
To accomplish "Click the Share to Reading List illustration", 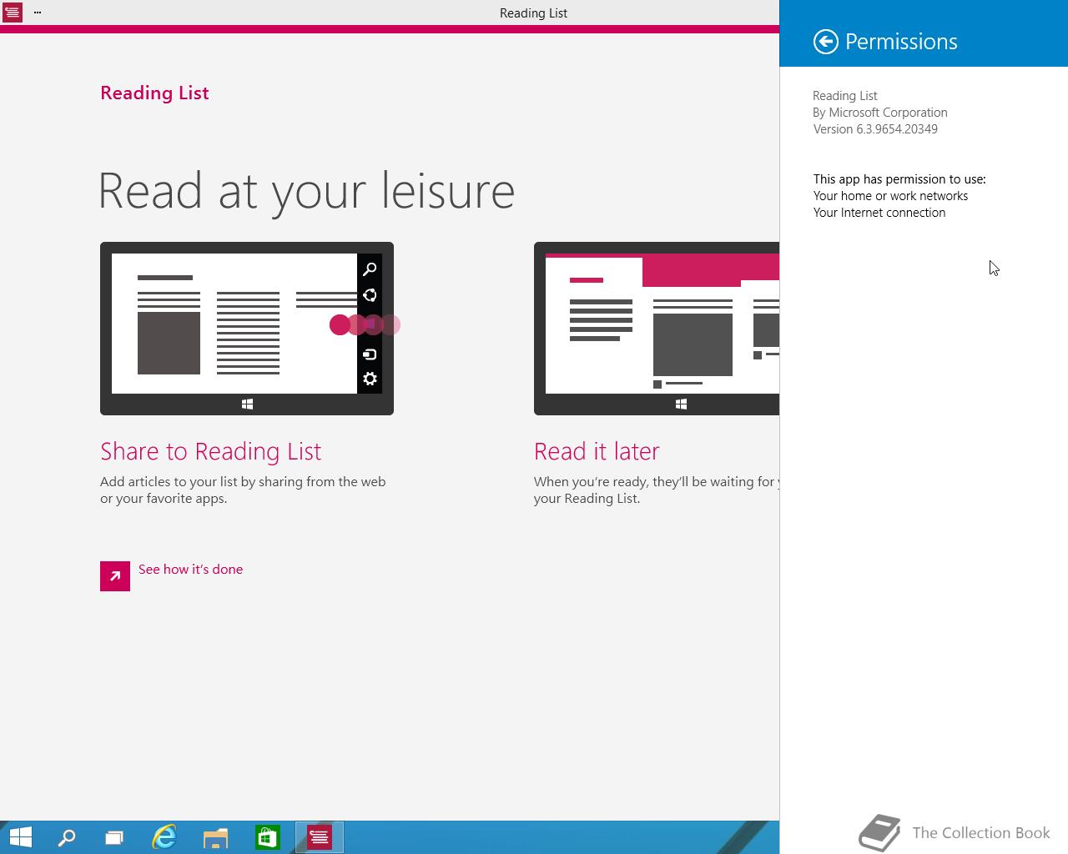I will [x=247, y=329].
